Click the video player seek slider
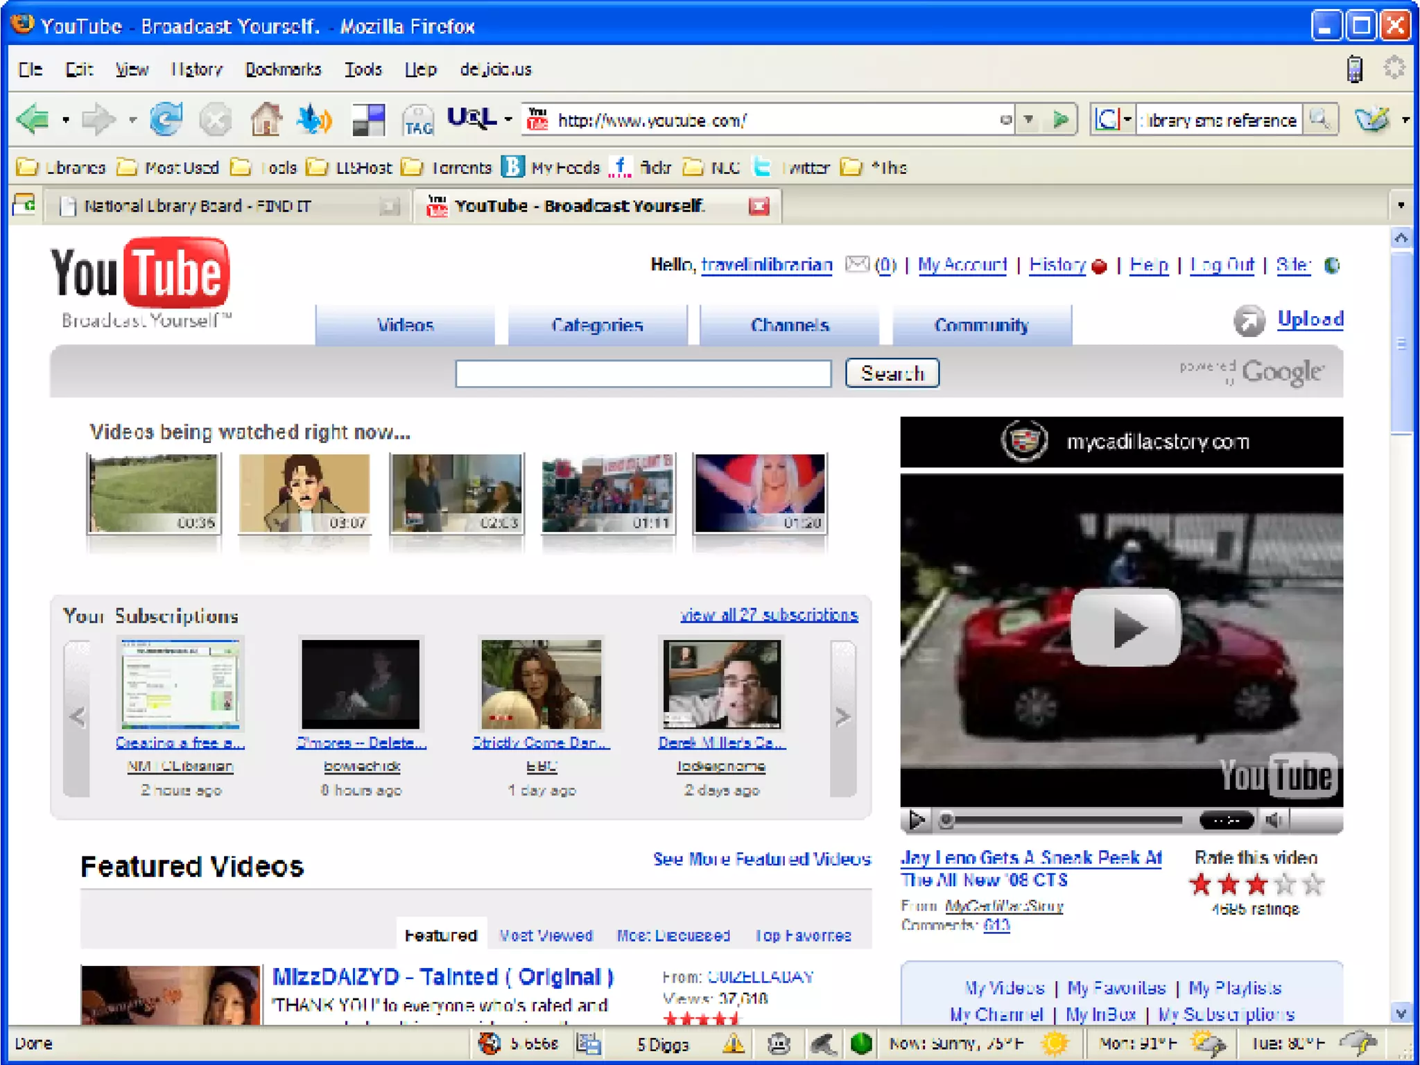The height and width of the screenshot is (1065, 1420). click(x=1062, y=820)
